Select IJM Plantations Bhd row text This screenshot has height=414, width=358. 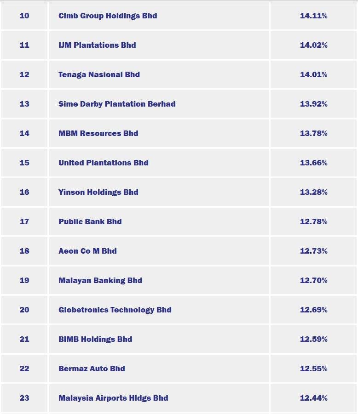tap(97, 45)
